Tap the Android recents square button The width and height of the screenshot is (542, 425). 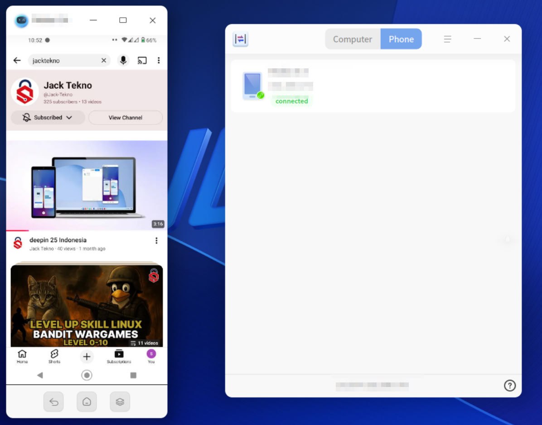133,375
